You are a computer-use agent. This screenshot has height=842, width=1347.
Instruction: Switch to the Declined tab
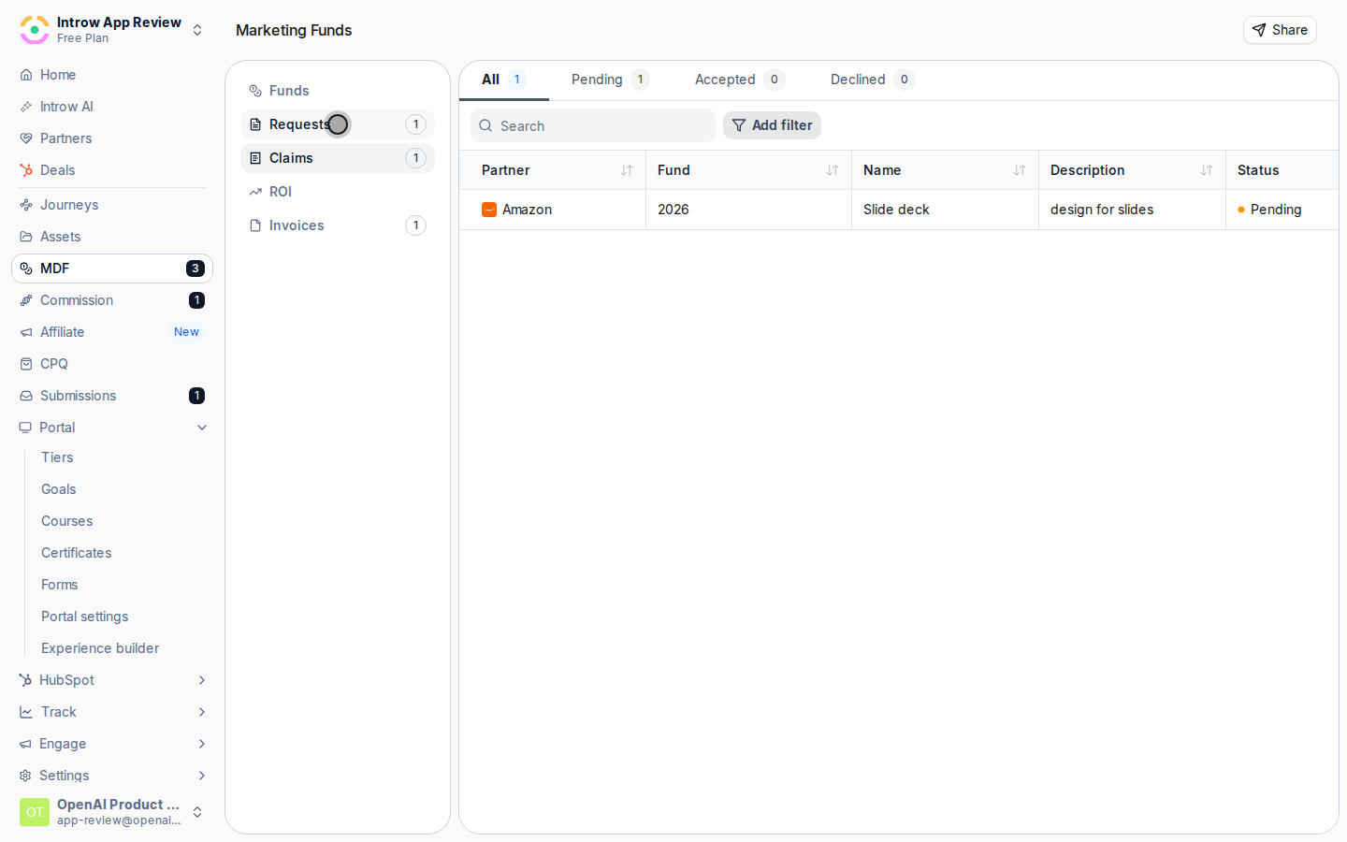click(x=872, y=80)
